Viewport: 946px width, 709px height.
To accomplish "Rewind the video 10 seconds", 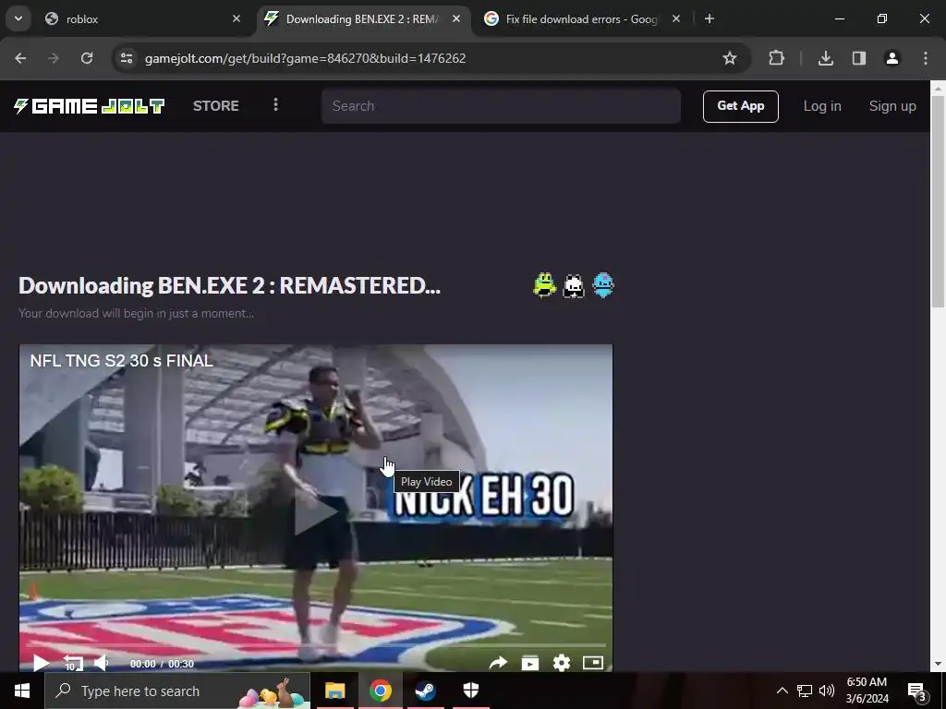I will click(72, 663).
